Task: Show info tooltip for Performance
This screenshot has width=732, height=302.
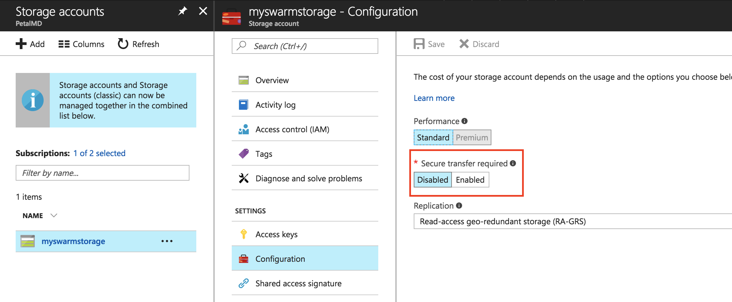Action: pos(464,121)
